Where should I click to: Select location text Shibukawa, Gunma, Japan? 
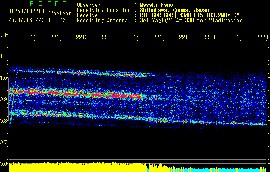click(174, 10)
